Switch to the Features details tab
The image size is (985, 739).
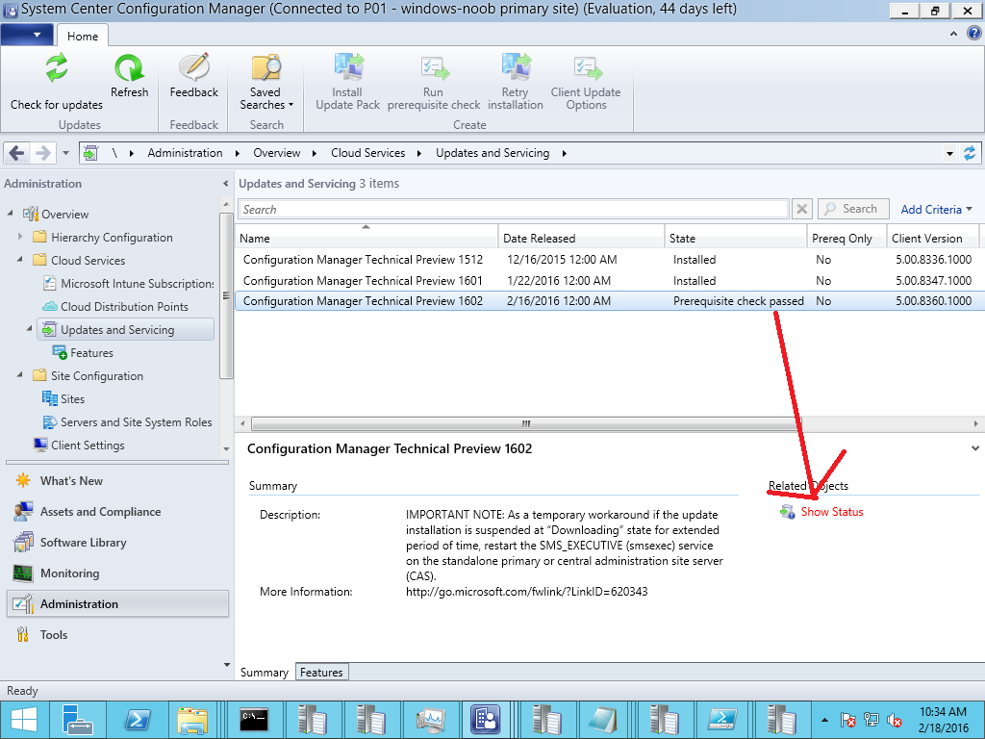tap(321, 673)
